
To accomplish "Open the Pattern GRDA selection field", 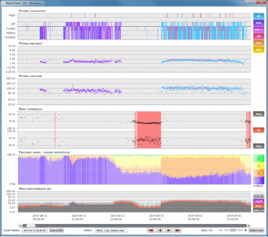I will [111, 230].
